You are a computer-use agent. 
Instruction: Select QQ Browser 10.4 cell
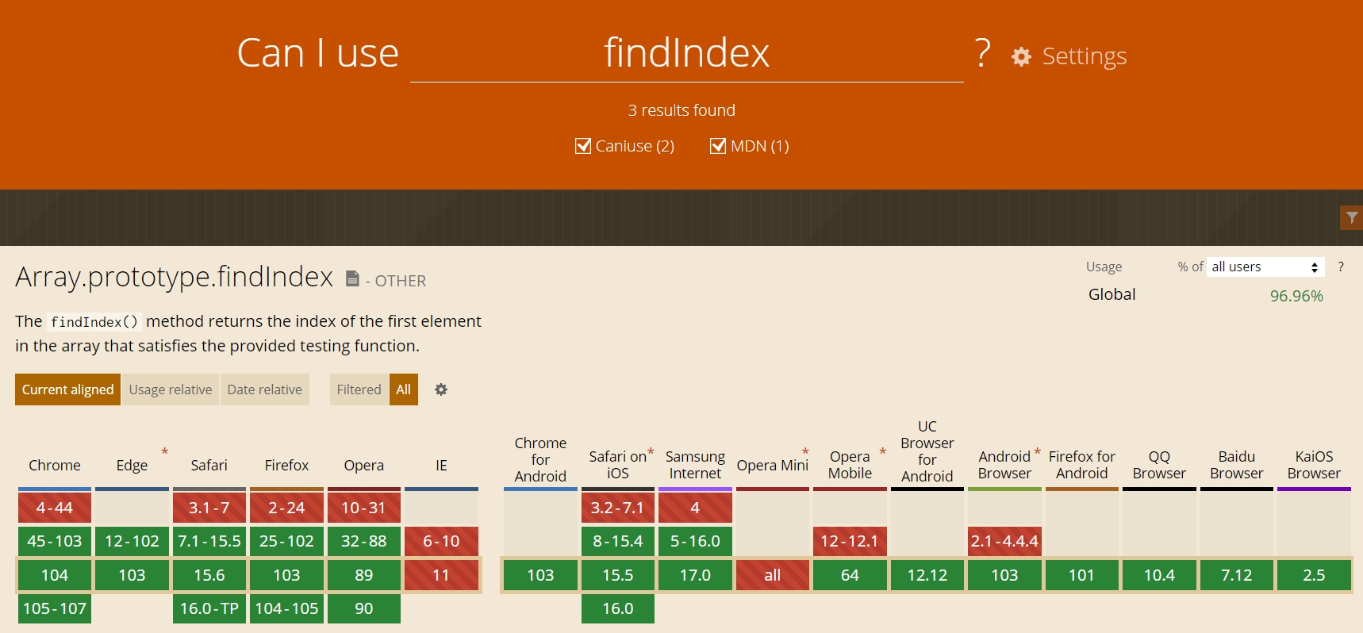coord(1159,575)
